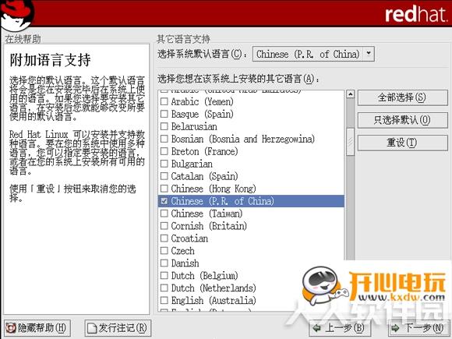Click the 附加语言支持 help heading
Viewport: 452px width, 339px height.
[x=50, y=60]
